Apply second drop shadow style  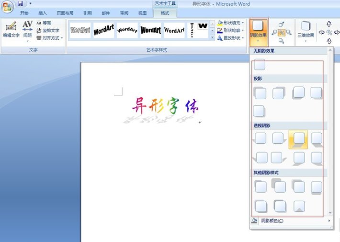(x=279, y=93)
